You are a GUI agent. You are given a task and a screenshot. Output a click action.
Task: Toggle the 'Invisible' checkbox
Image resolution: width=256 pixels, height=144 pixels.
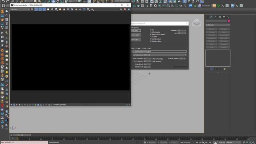pyautogui.click(x=151, y=37)
